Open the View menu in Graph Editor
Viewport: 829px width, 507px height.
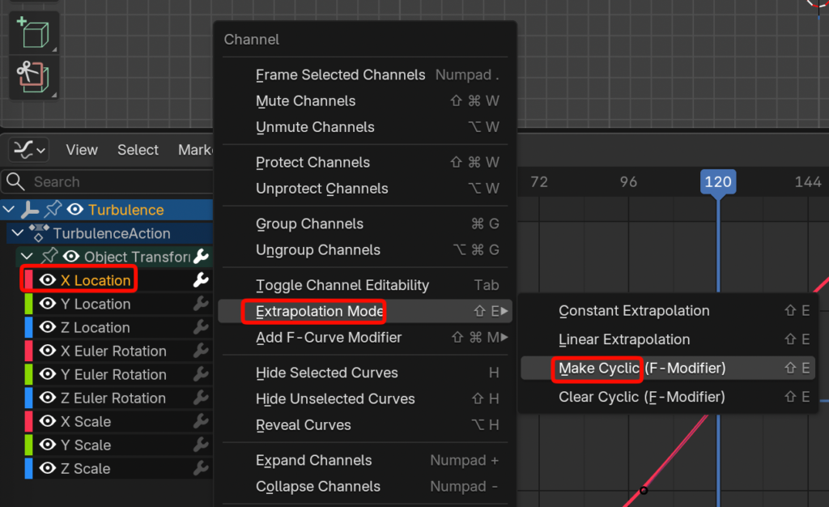(x=82, y=150)
